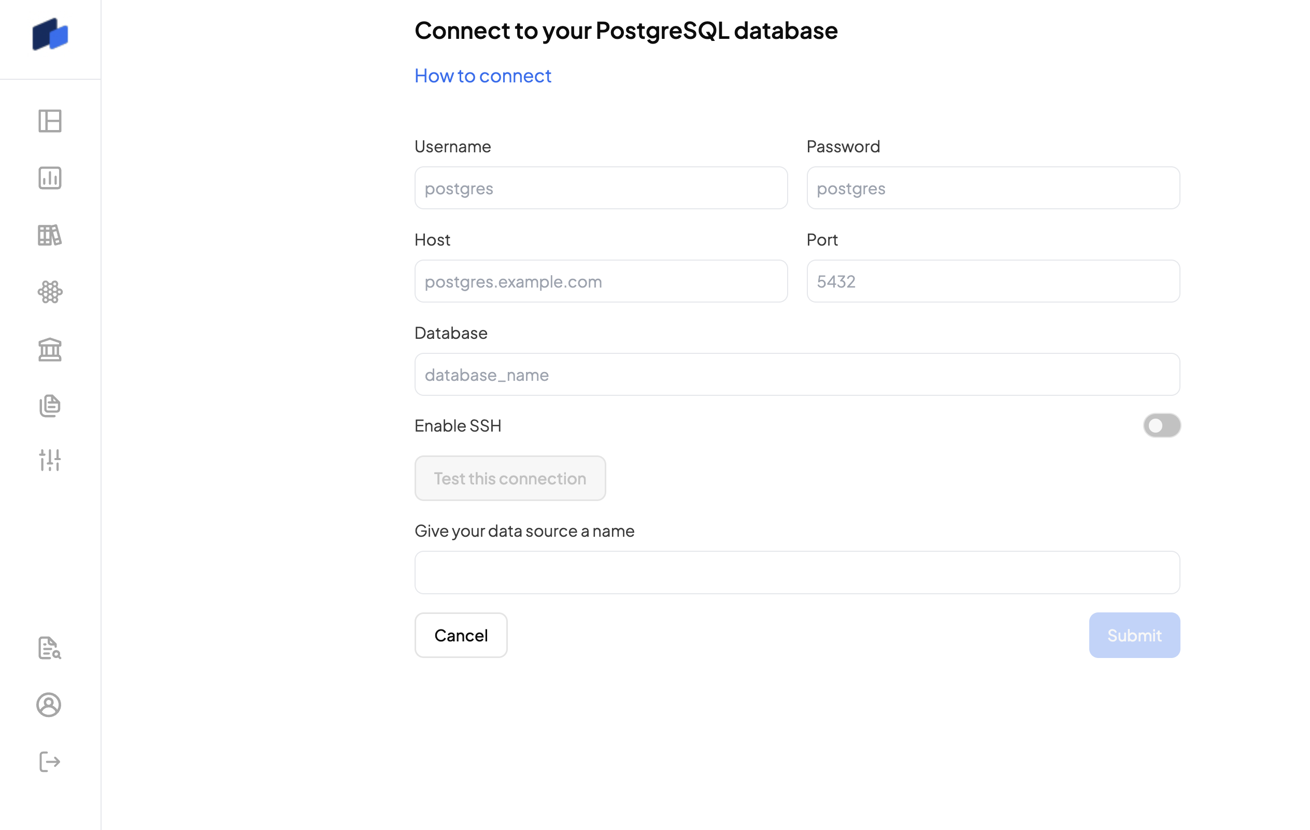Open the user profile sidebar icon
The height and width of the screenshot is (830, 1310).
[x=49, y=705]
